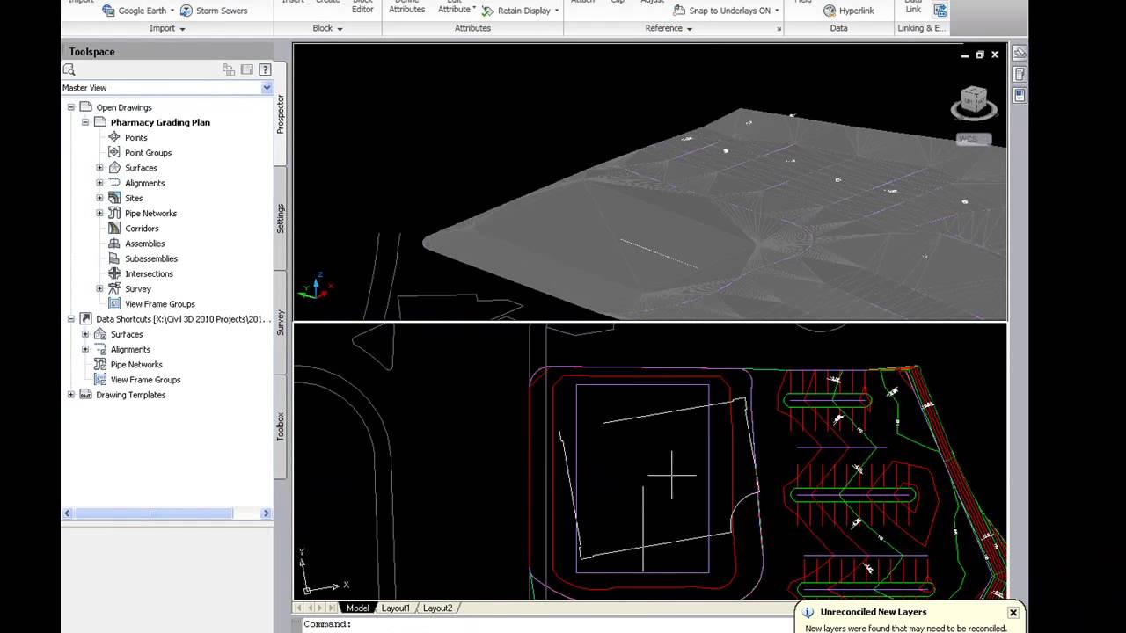Viewport: 1126px width, 633px height.
Task: Select the Corridors tree item
Action: (x=142, y=229)
